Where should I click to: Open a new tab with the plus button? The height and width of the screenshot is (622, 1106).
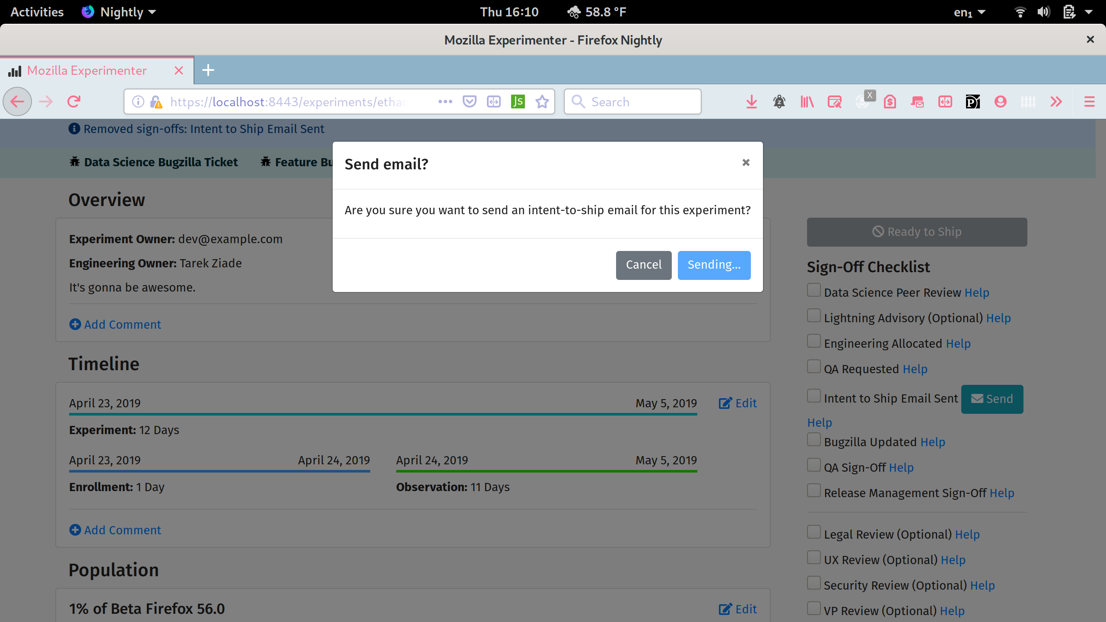208,70
